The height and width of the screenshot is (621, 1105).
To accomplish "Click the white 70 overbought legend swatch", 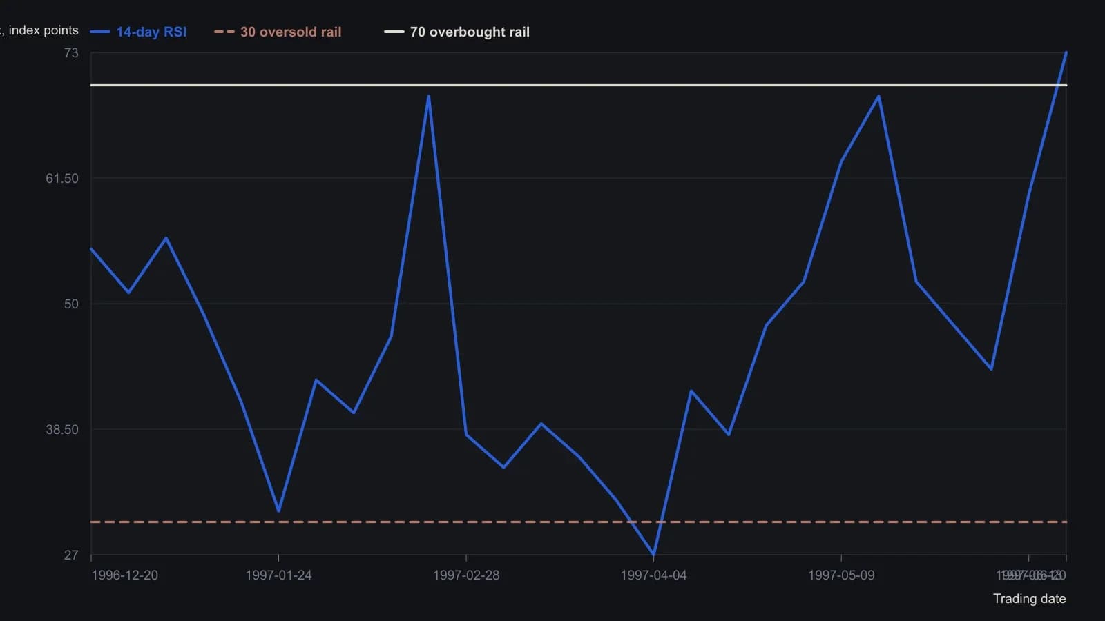I will [394, 32].
